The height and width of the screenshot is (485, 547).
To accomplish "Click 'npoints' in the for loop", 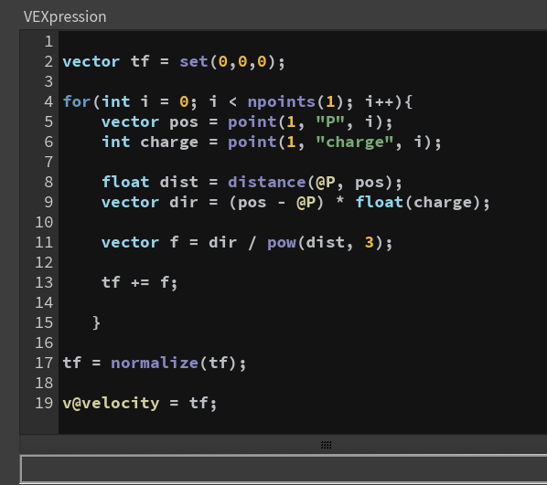I will (x=282, y=101).
